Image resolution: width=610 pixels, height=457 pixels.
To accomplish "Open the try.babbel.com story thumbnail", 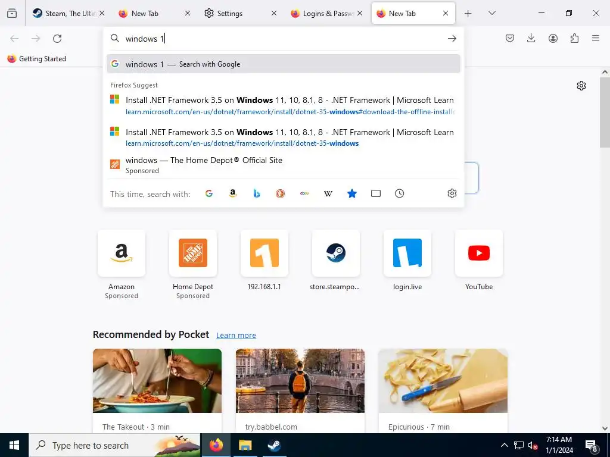I will [x=300, y=380].
